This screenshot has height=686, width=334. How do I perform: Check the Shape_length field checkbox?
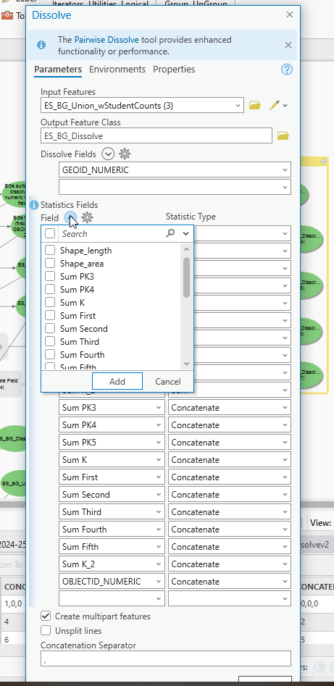pos(50,250)
